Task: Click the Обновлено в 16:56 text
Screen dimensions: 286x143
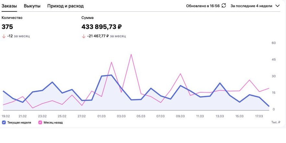Action: [203, 6]
